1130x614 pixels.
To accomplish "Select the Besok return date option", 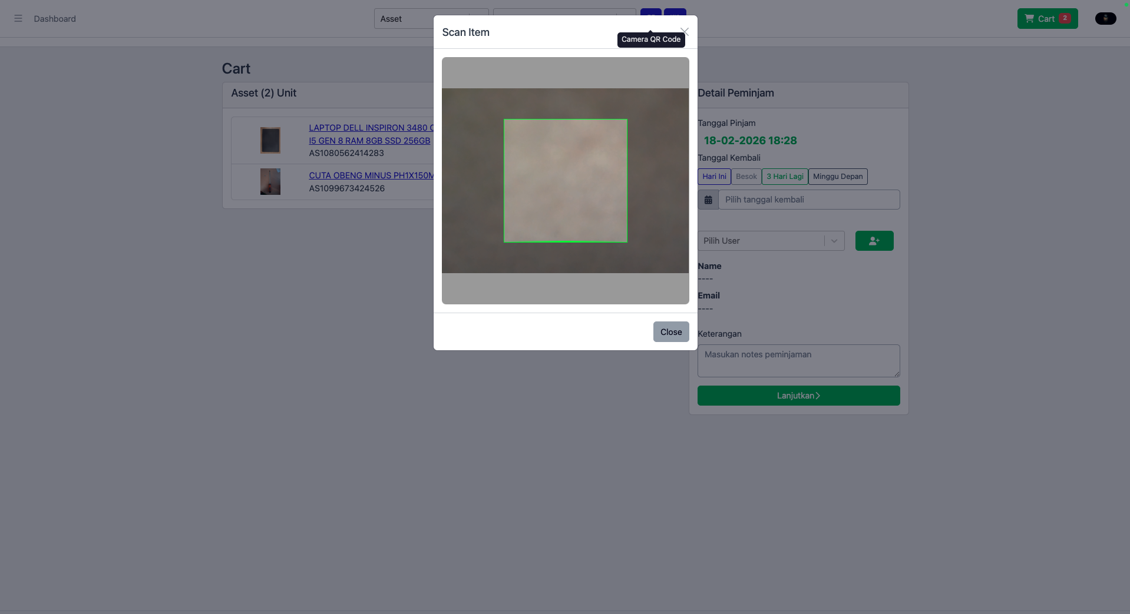I will tap(746, 177).
